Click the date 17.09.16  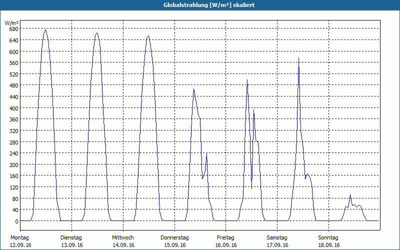point(277,245)
